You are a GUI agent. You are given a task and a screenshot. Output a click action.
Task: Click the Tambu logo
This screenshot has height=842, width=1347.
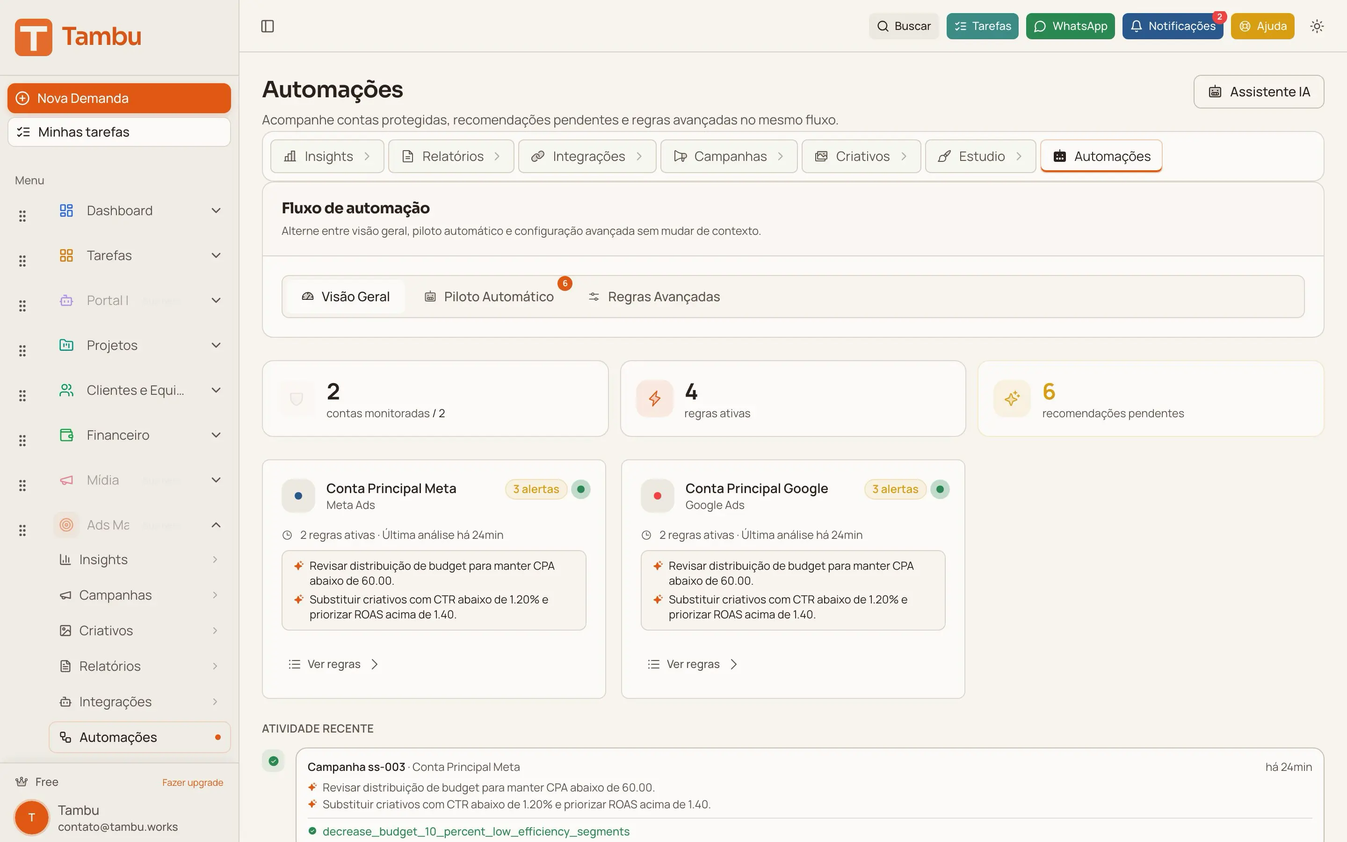pos(79,37)
